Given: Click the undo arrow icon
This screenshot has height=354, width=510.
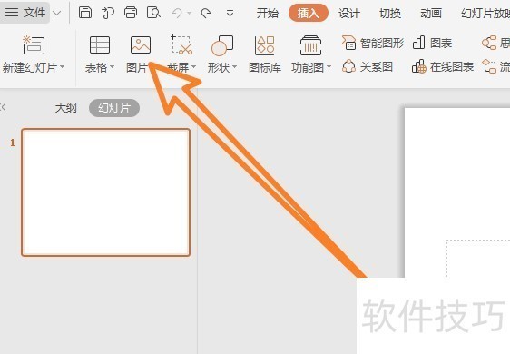Looking at the screenshot, I should [x=177, y=13].
